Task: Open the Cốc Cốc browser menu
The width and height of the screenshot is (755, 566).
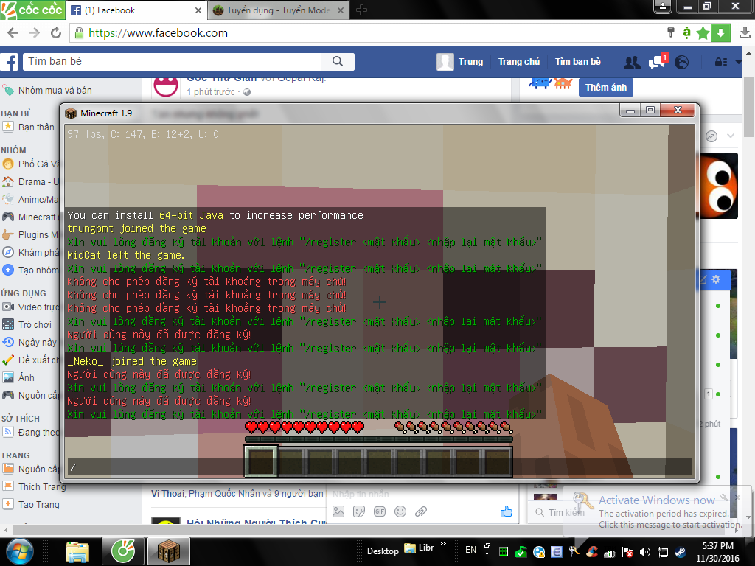Action: 32,10
